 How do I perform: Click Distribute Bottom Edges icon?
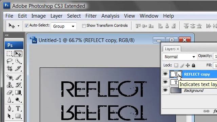pyautogui.click(x=199, y=26)
